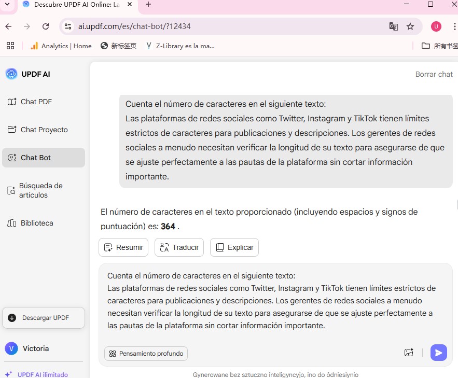Maximize the browser window
Viewport: 458px width, 378px height.
click(x=431, y=4)
